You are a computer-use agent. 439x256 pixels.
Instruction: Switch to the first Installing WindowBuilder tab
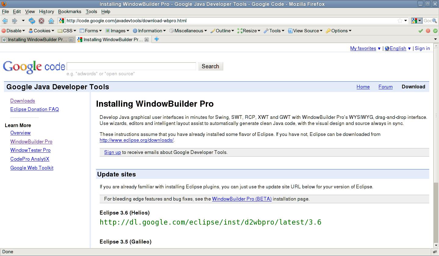pos(37,40)
